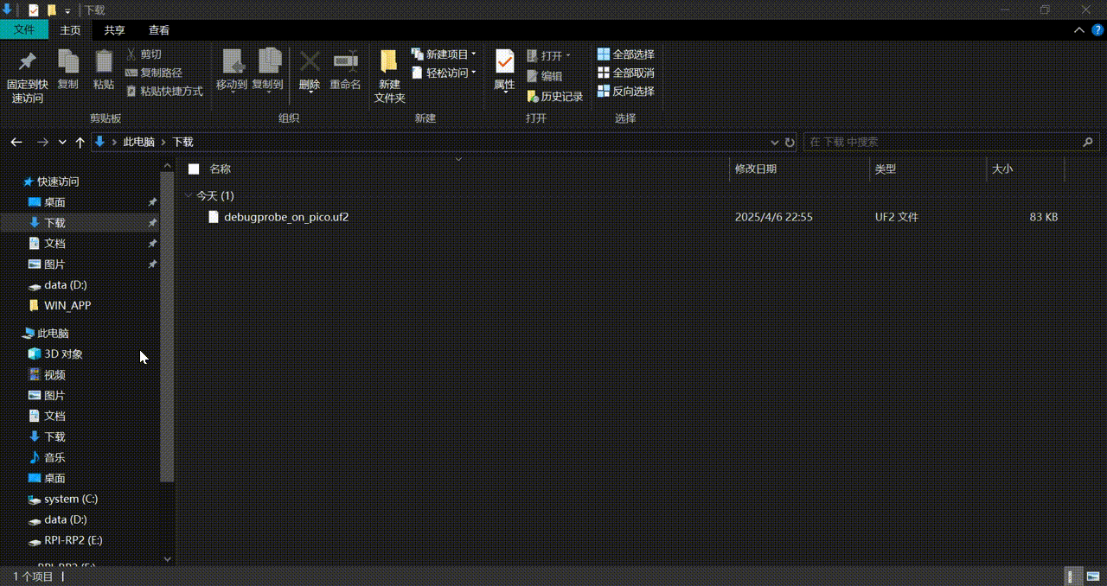Open the address bar history dropdown
This screenshot has width=1107, height=586.
pos(774,142)
